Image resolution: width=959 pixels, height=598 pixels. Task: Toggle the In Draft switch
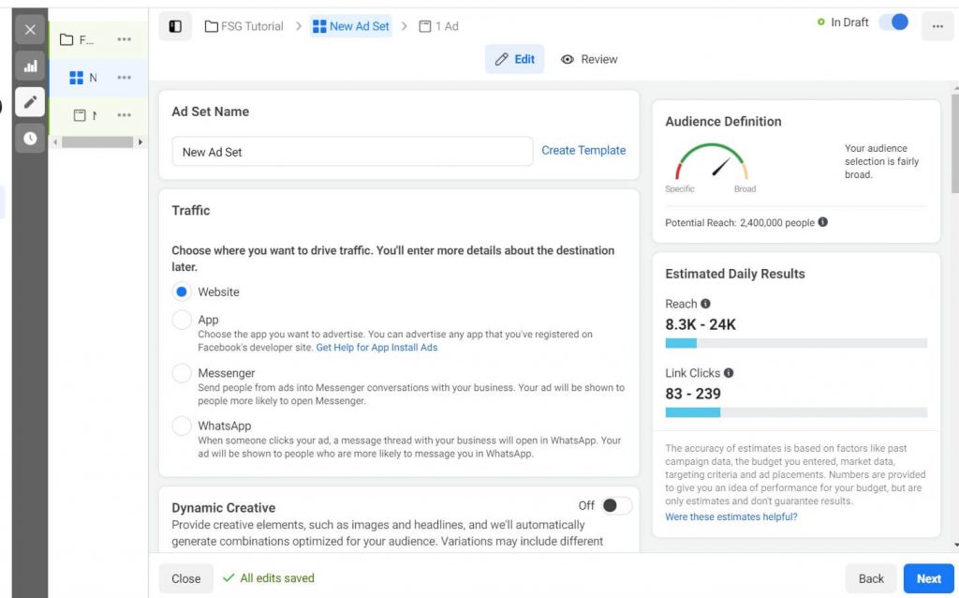[893, 22]
